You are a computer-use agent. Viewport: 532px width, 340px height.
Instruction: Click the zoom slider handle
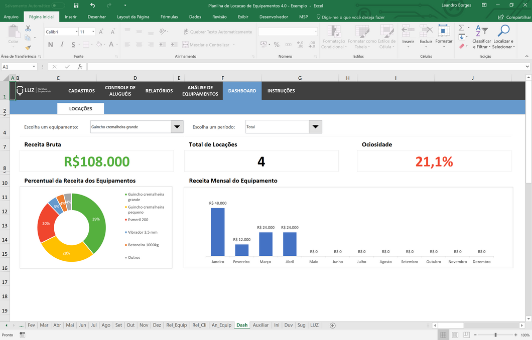(495, 335)
